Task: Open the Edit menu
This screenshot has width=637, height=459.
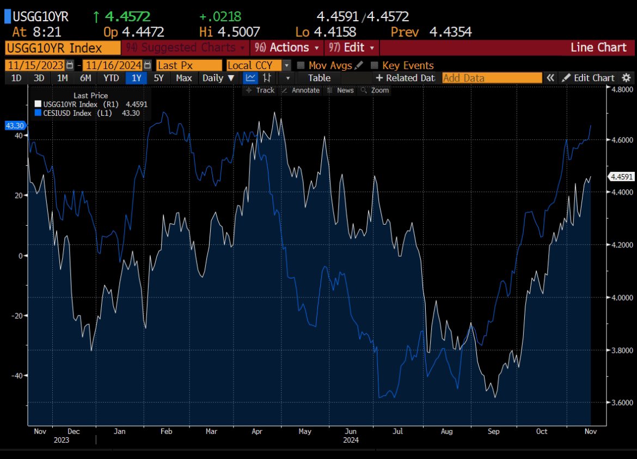Action: pos(351,47)
